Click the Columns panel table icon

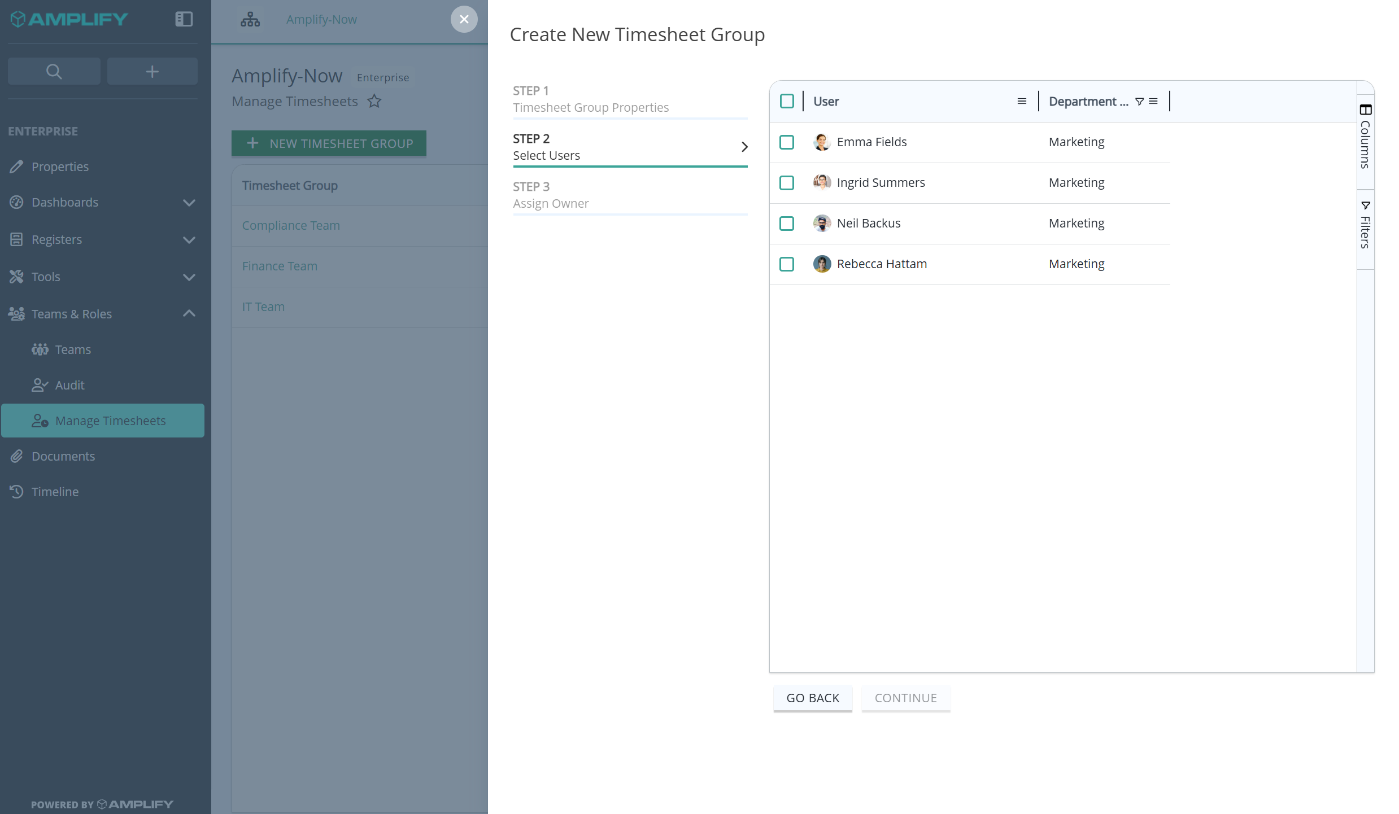coord(1366,110)
